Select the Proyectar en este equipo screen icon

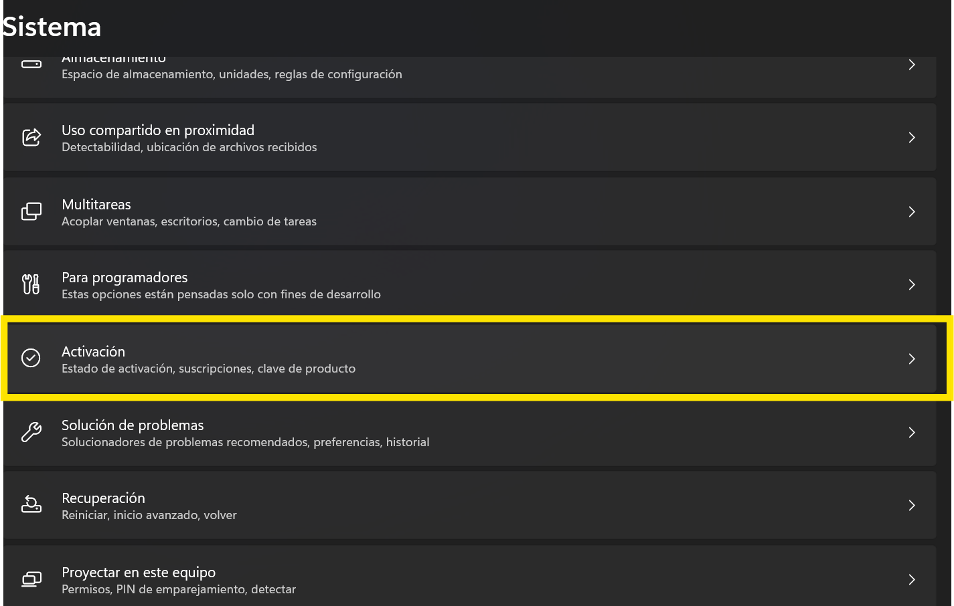(x=31, y=579)
